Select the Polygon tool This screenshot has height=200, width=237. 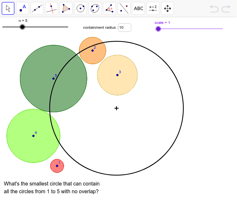tap(66, 8)
